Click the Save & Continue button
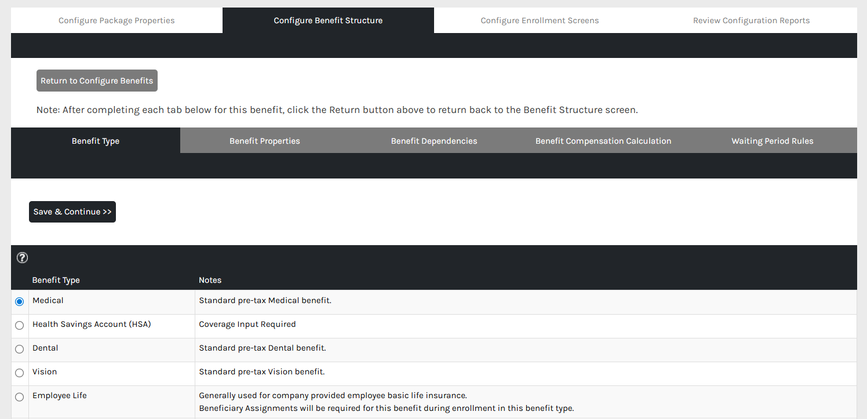 72,212
